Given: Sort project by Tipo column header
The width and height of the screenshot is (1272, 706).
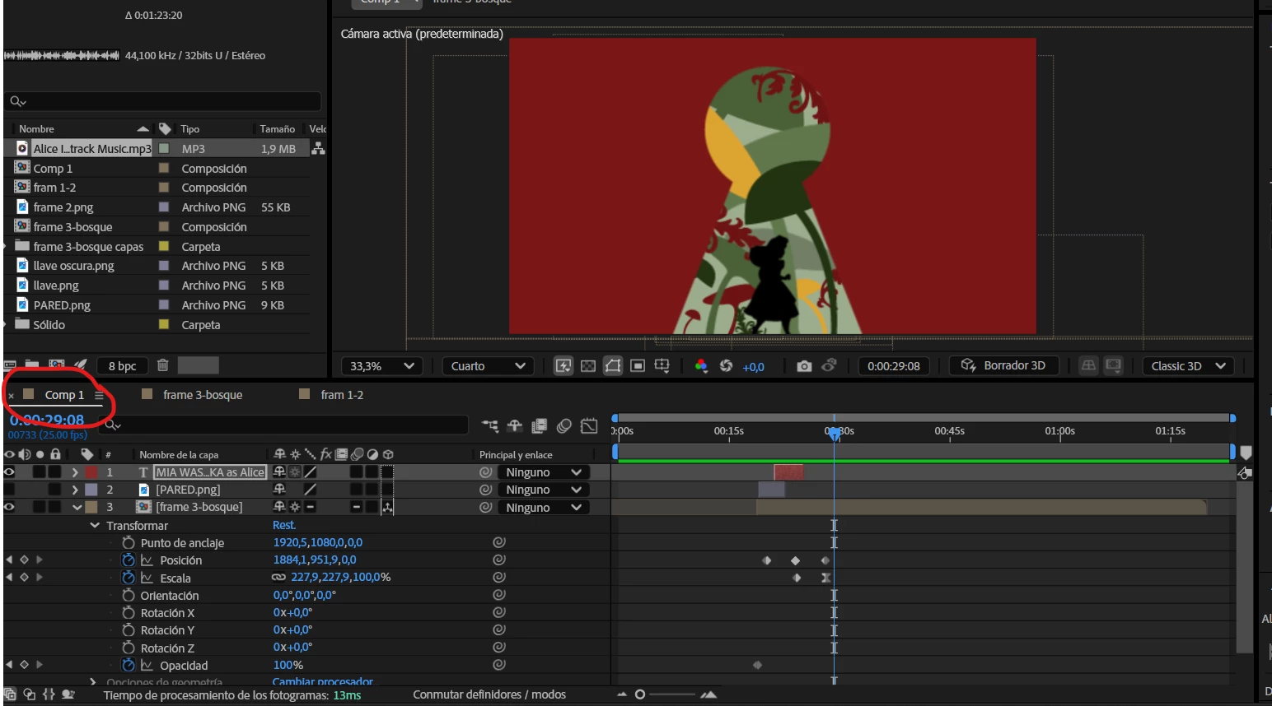Looking at the screenshot, I should point(189,128).
